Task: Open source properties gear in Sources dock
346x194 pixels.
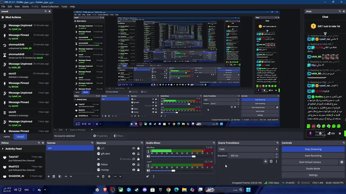Action: pos(109,176)
